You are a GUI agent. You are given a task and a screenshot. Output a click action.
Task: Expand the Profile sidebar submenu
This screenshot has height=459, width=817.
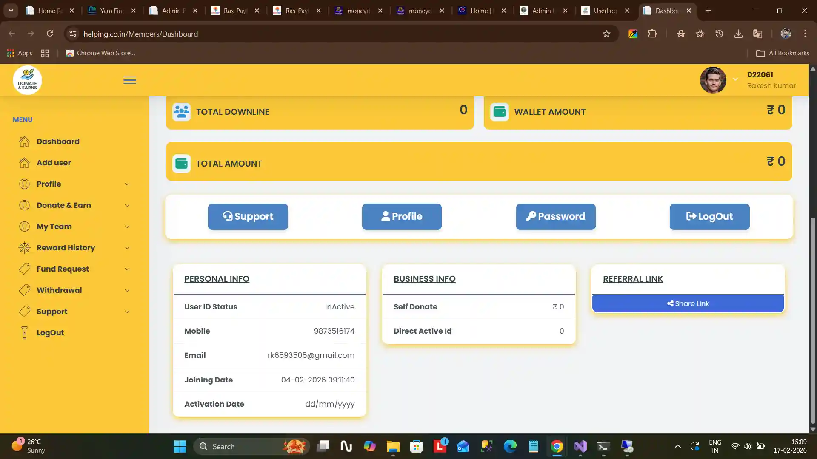pyautogui.click(x=127, y=184)
